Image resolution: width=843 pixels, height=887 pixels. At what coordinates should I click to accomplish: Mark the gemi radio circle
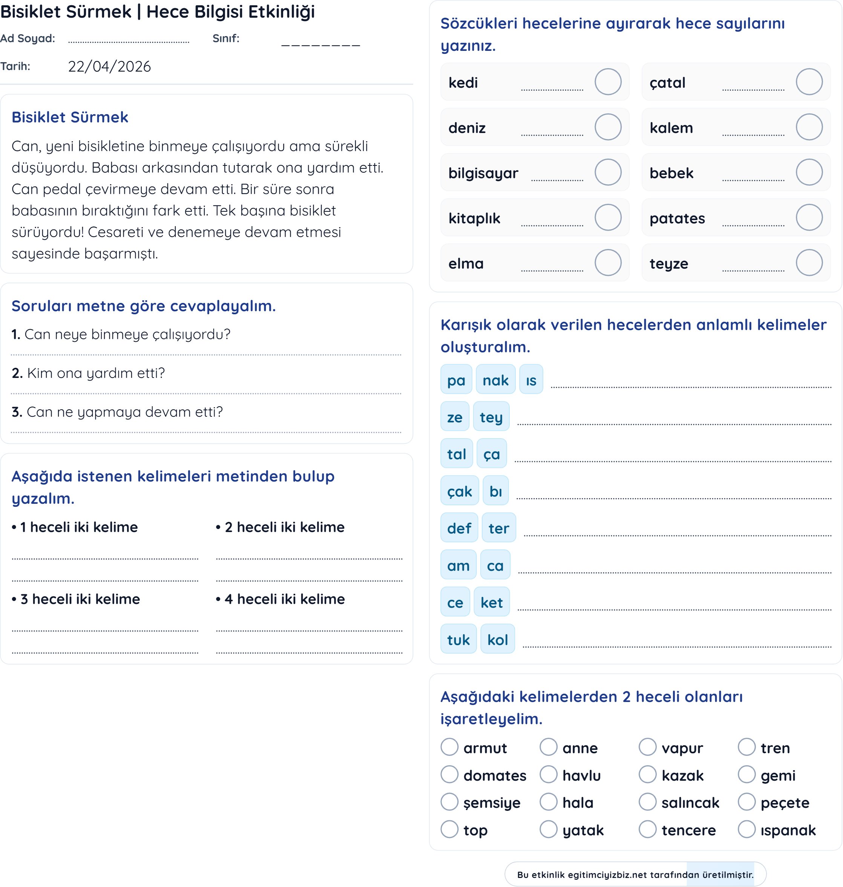click(746, 774)
